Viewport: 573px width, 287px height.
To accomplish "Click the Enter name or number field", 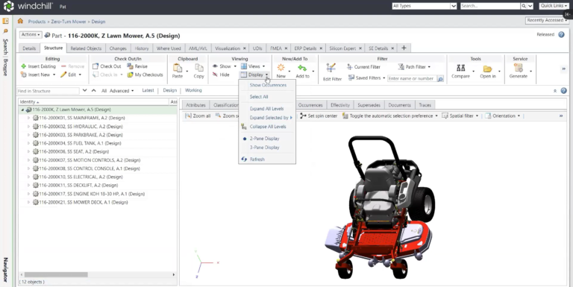I will click(x=412, y=78).
